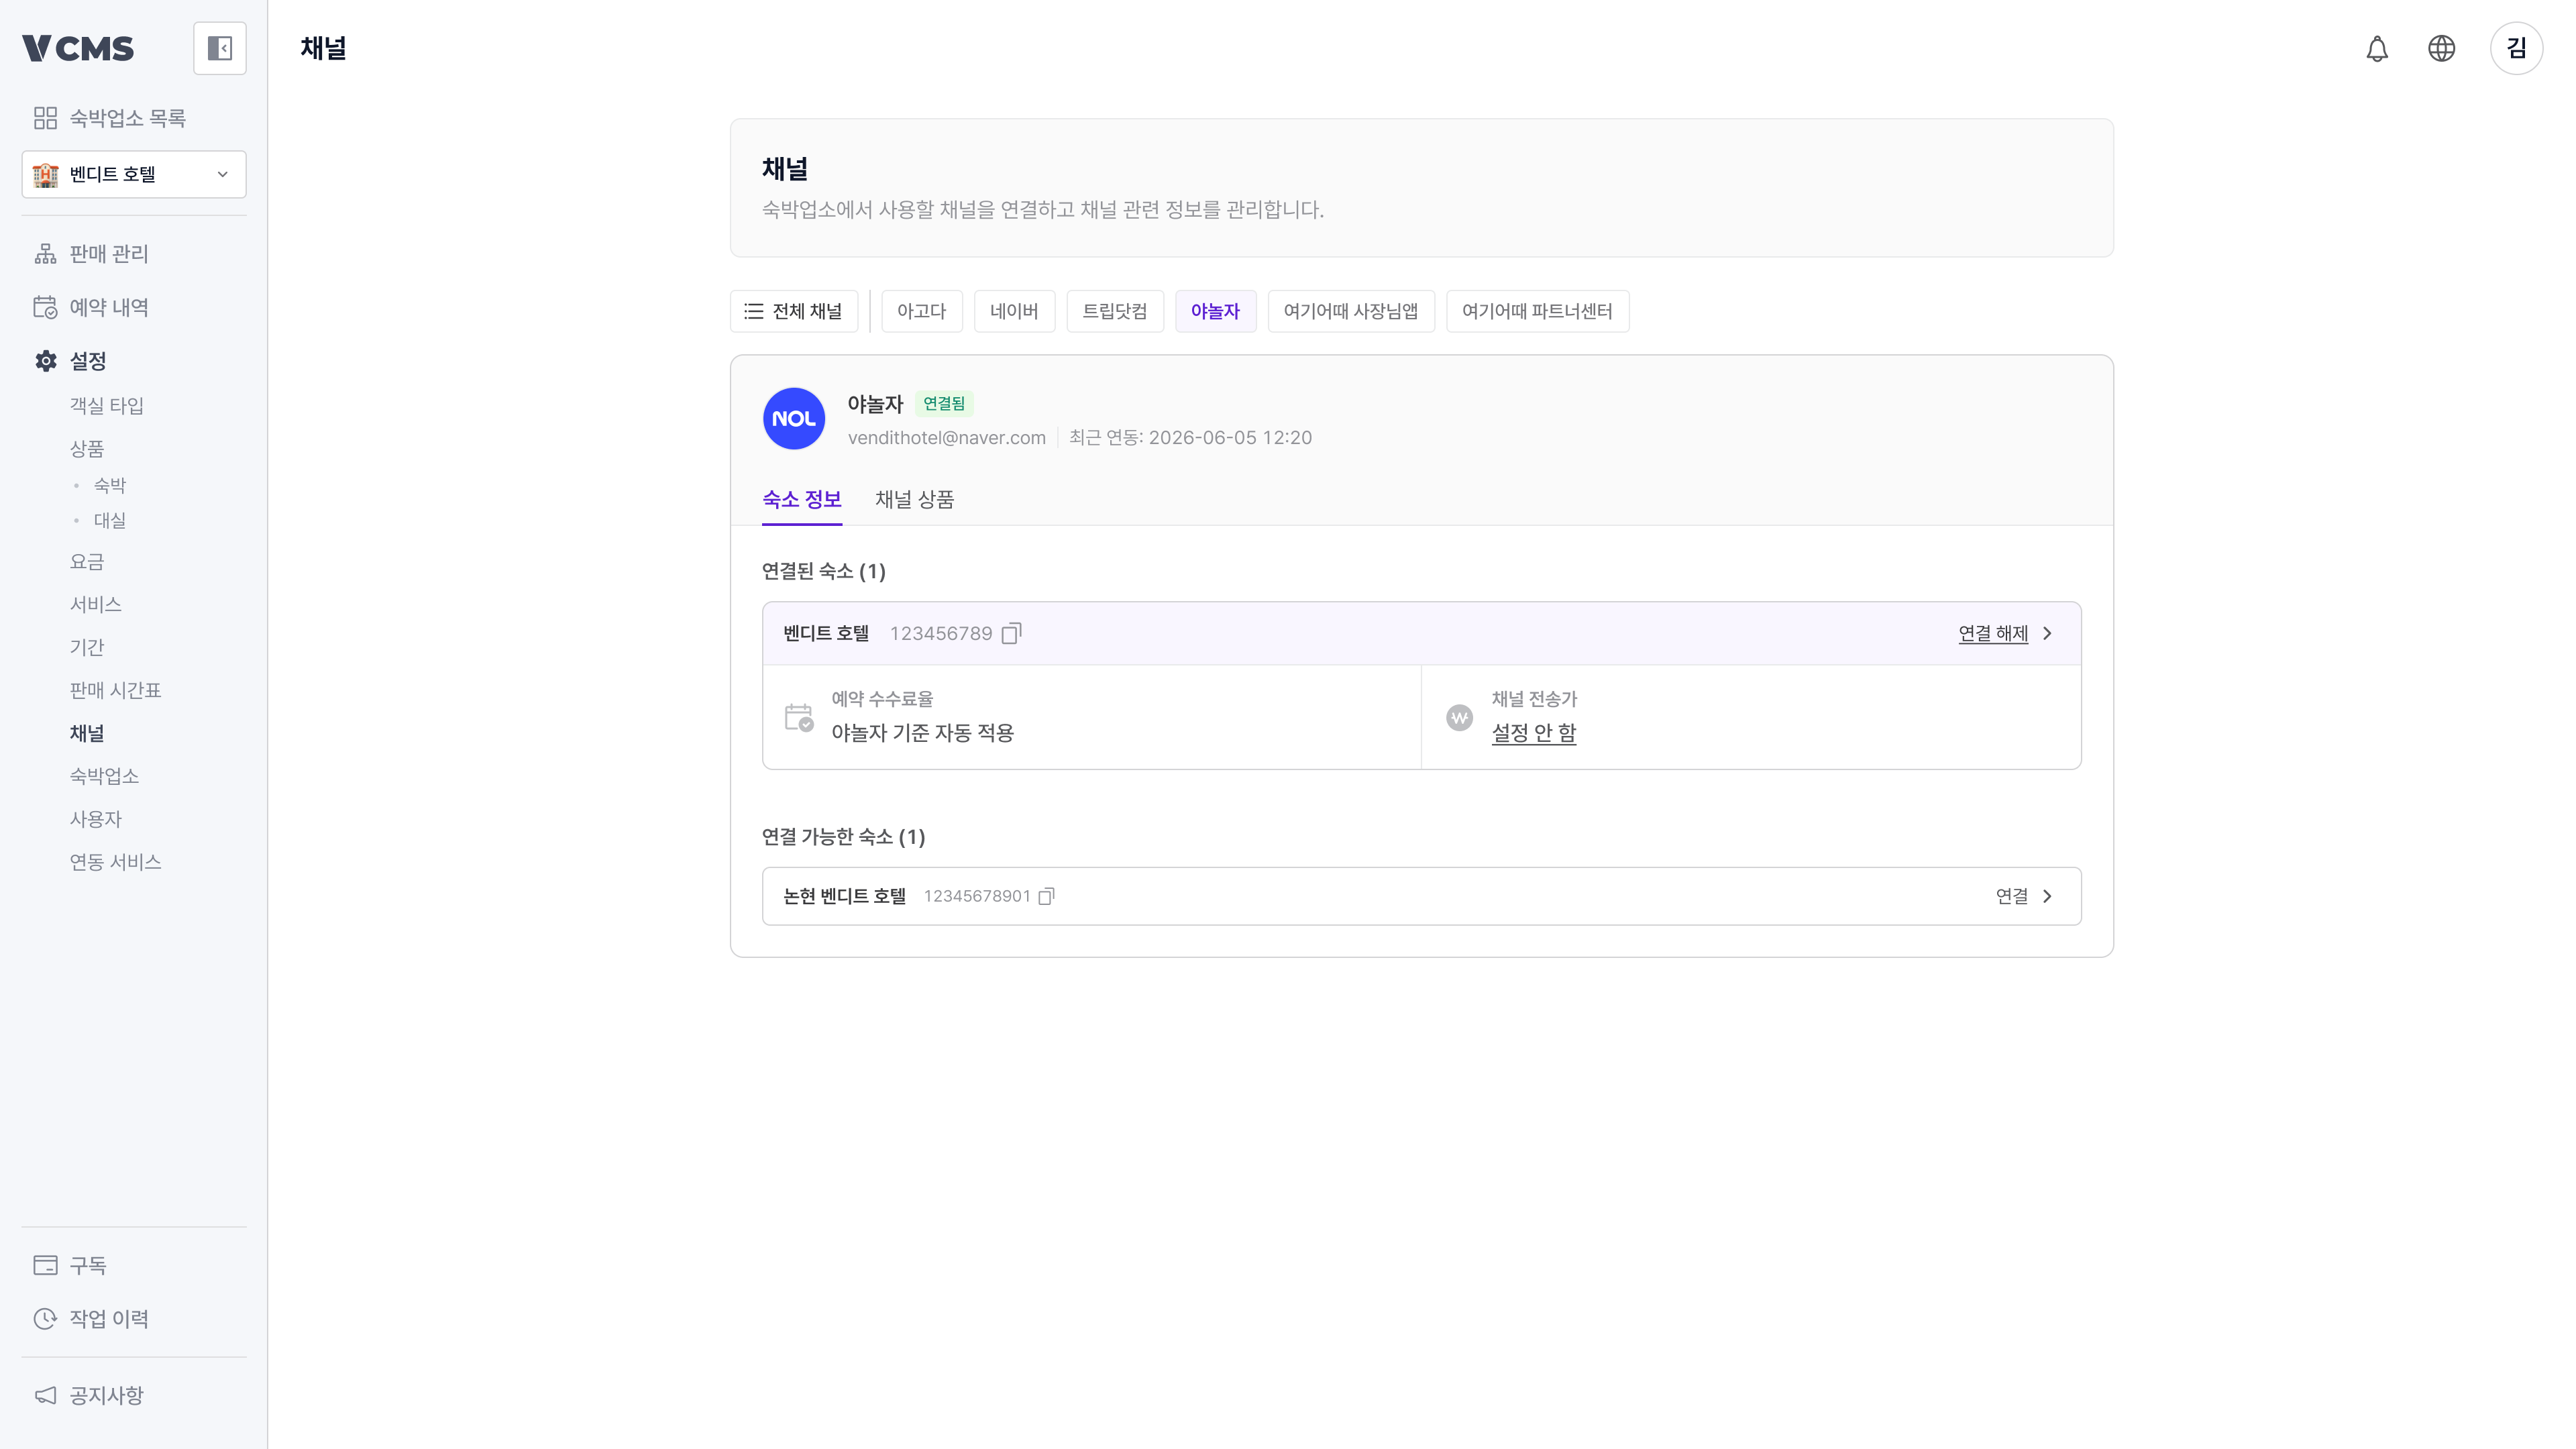The height and width of the screenshot is (1449, 2576).
Task: Click the 판매 관리 hierarchy icon
Action: pos(45,254)
